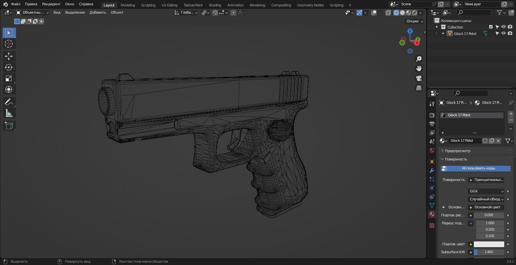Open the Options dropdown in viewport
This screenshot has height=265, width=516.
point(414,21)
